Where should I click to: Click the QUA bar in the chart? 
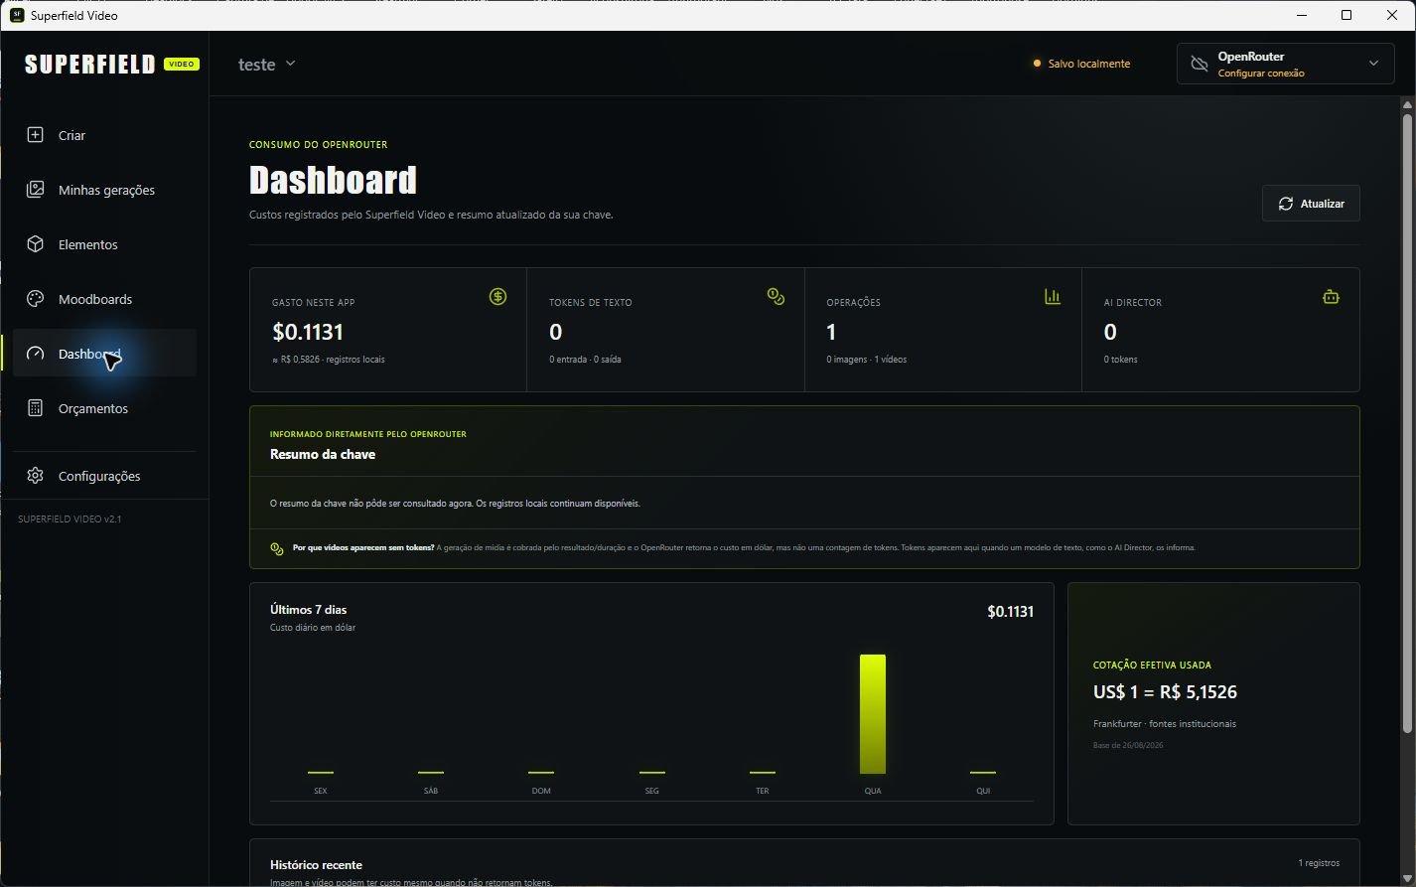tap(873, 713)
